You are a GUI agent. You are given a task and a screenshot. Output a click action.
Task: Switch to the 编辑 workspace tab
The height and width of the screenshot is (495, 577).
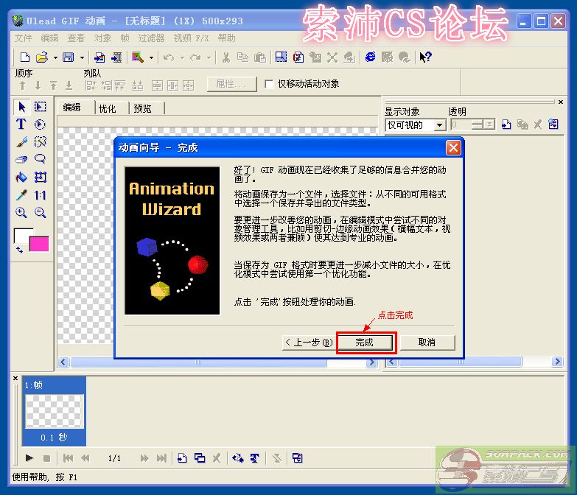coord(71,108)
